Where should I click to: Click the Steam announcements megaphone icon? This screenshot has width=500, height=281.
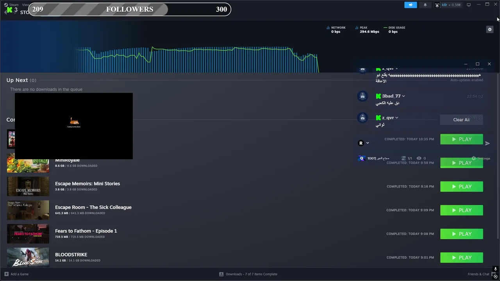click(411, 5)
